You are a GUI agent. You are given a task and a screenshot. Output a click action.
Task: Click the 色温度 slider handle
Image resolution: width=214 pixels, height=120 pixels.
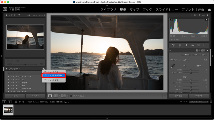coord(191,70)
